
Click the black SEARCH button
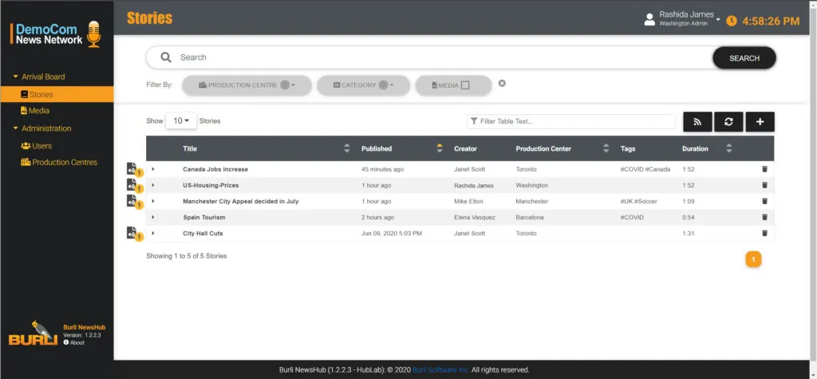(744, 57)
